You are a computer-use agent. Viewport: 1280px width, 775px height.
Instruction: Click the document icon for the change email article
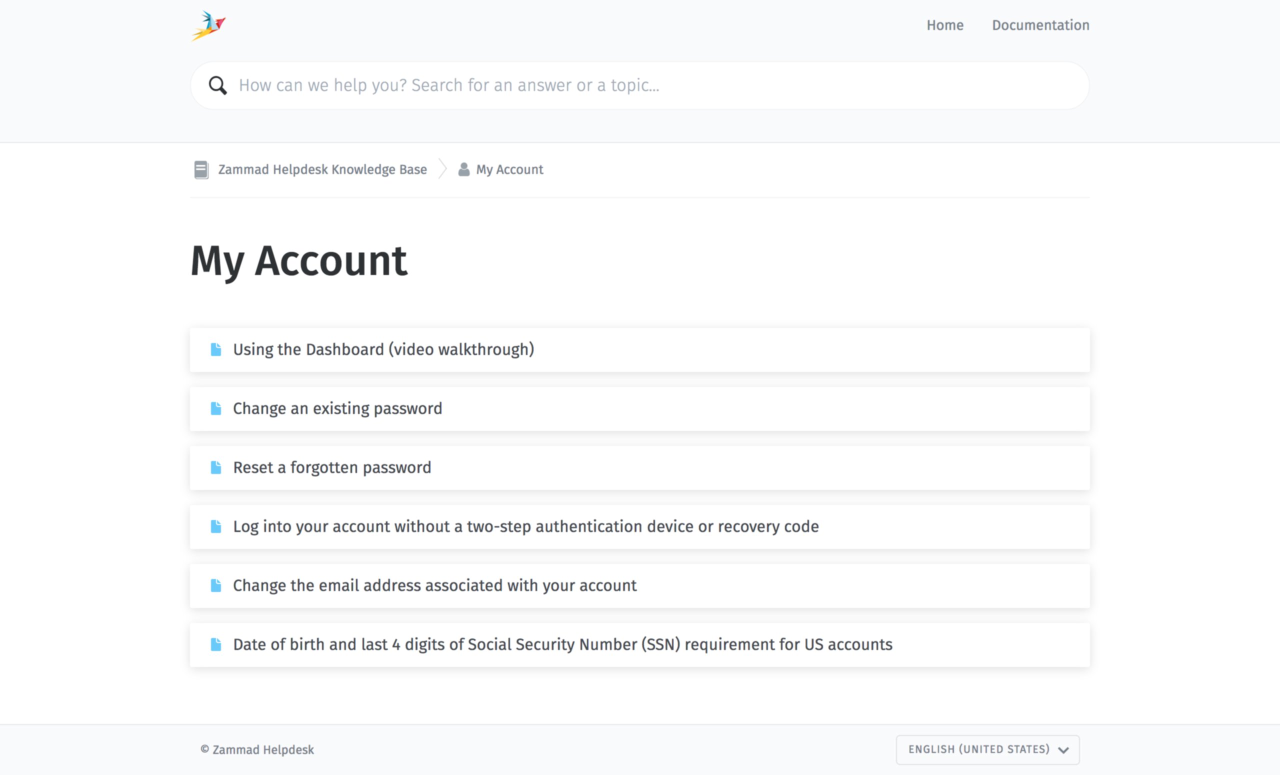tap(215, 585)
